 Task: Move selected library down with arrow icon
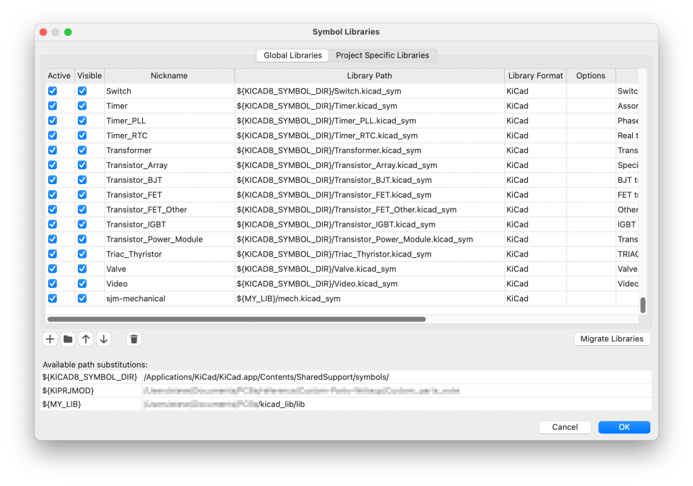coord(104,339)
